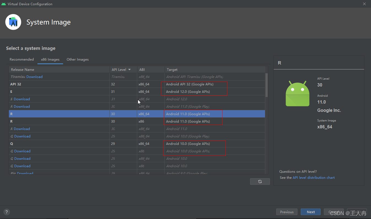Switch to the x86 Images tab
Viewport: 371px width, 219px height.
click(x=50, y=60)
